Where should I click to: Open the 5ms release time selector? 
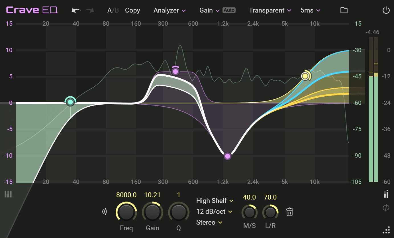click(310, 10)
